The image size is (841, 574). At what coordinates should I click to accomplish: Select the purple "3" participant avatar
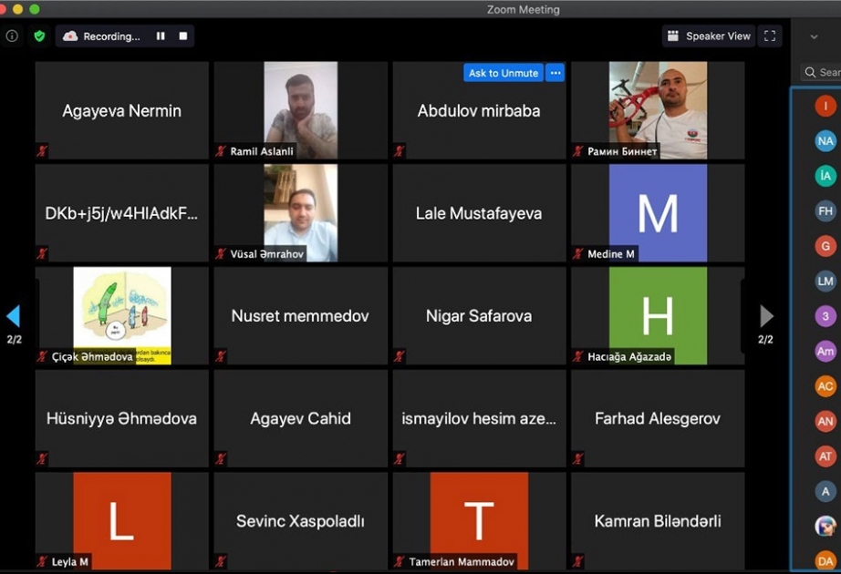[825, 316]
